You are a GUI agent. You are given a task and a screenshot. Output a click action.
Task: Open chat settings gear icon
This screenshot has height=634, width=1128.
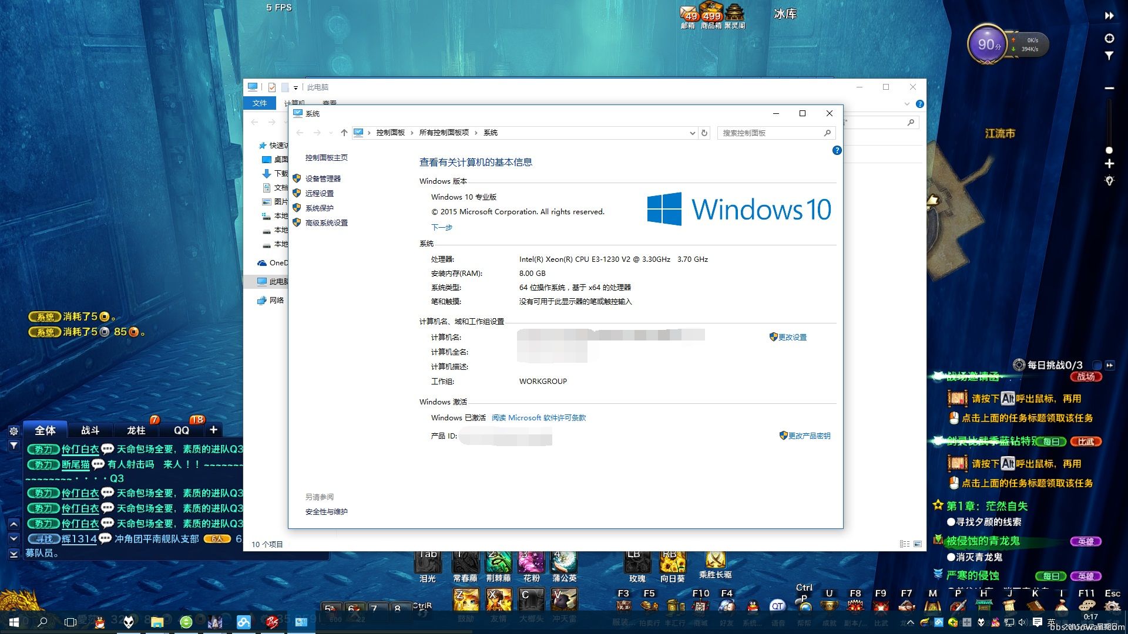[x=14, y=431]
